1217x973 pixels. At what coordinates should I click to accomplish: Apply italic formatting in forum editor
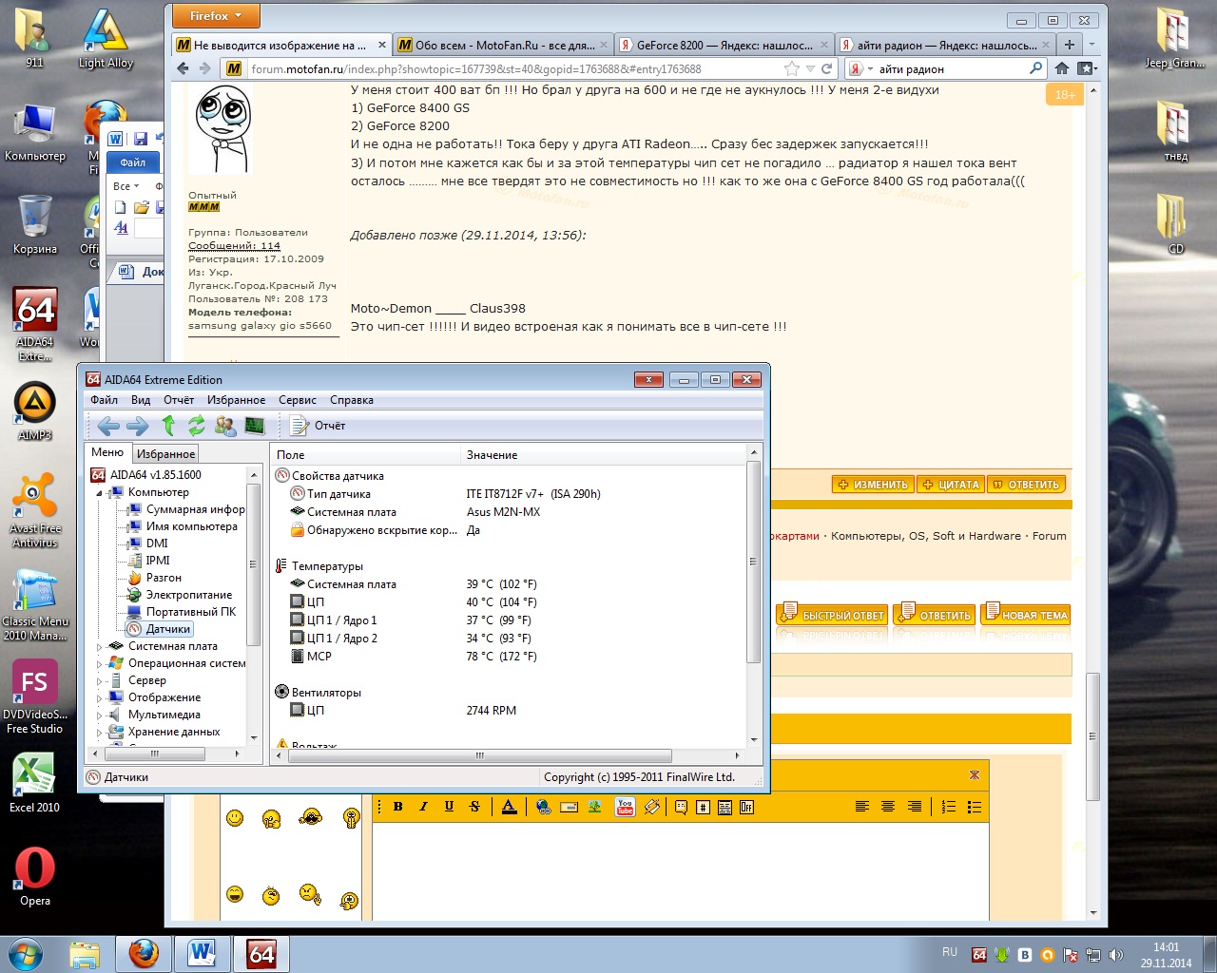click(424, 807)
